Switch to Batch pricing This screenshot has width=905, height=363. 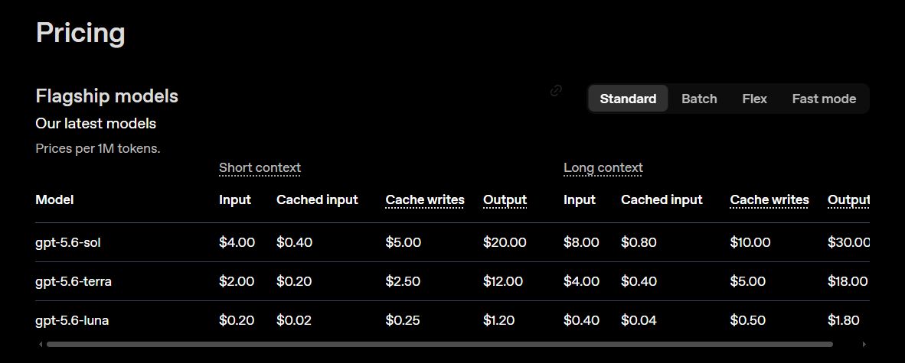[x=699, y=99]
